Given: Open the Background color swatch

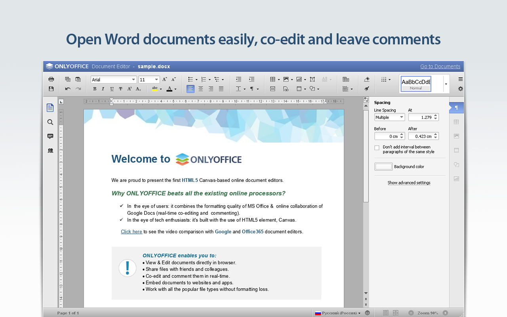Looking at the screenshot, I should click(x=383, y=167).
